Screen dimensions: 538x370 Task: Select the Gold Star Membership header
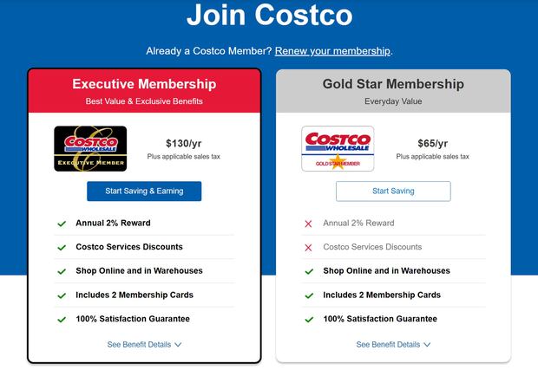click(x=393, y=84)
